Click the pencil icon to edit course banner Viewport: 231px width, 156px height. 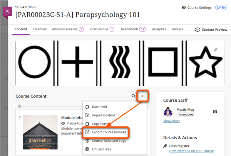click(216, 50)
